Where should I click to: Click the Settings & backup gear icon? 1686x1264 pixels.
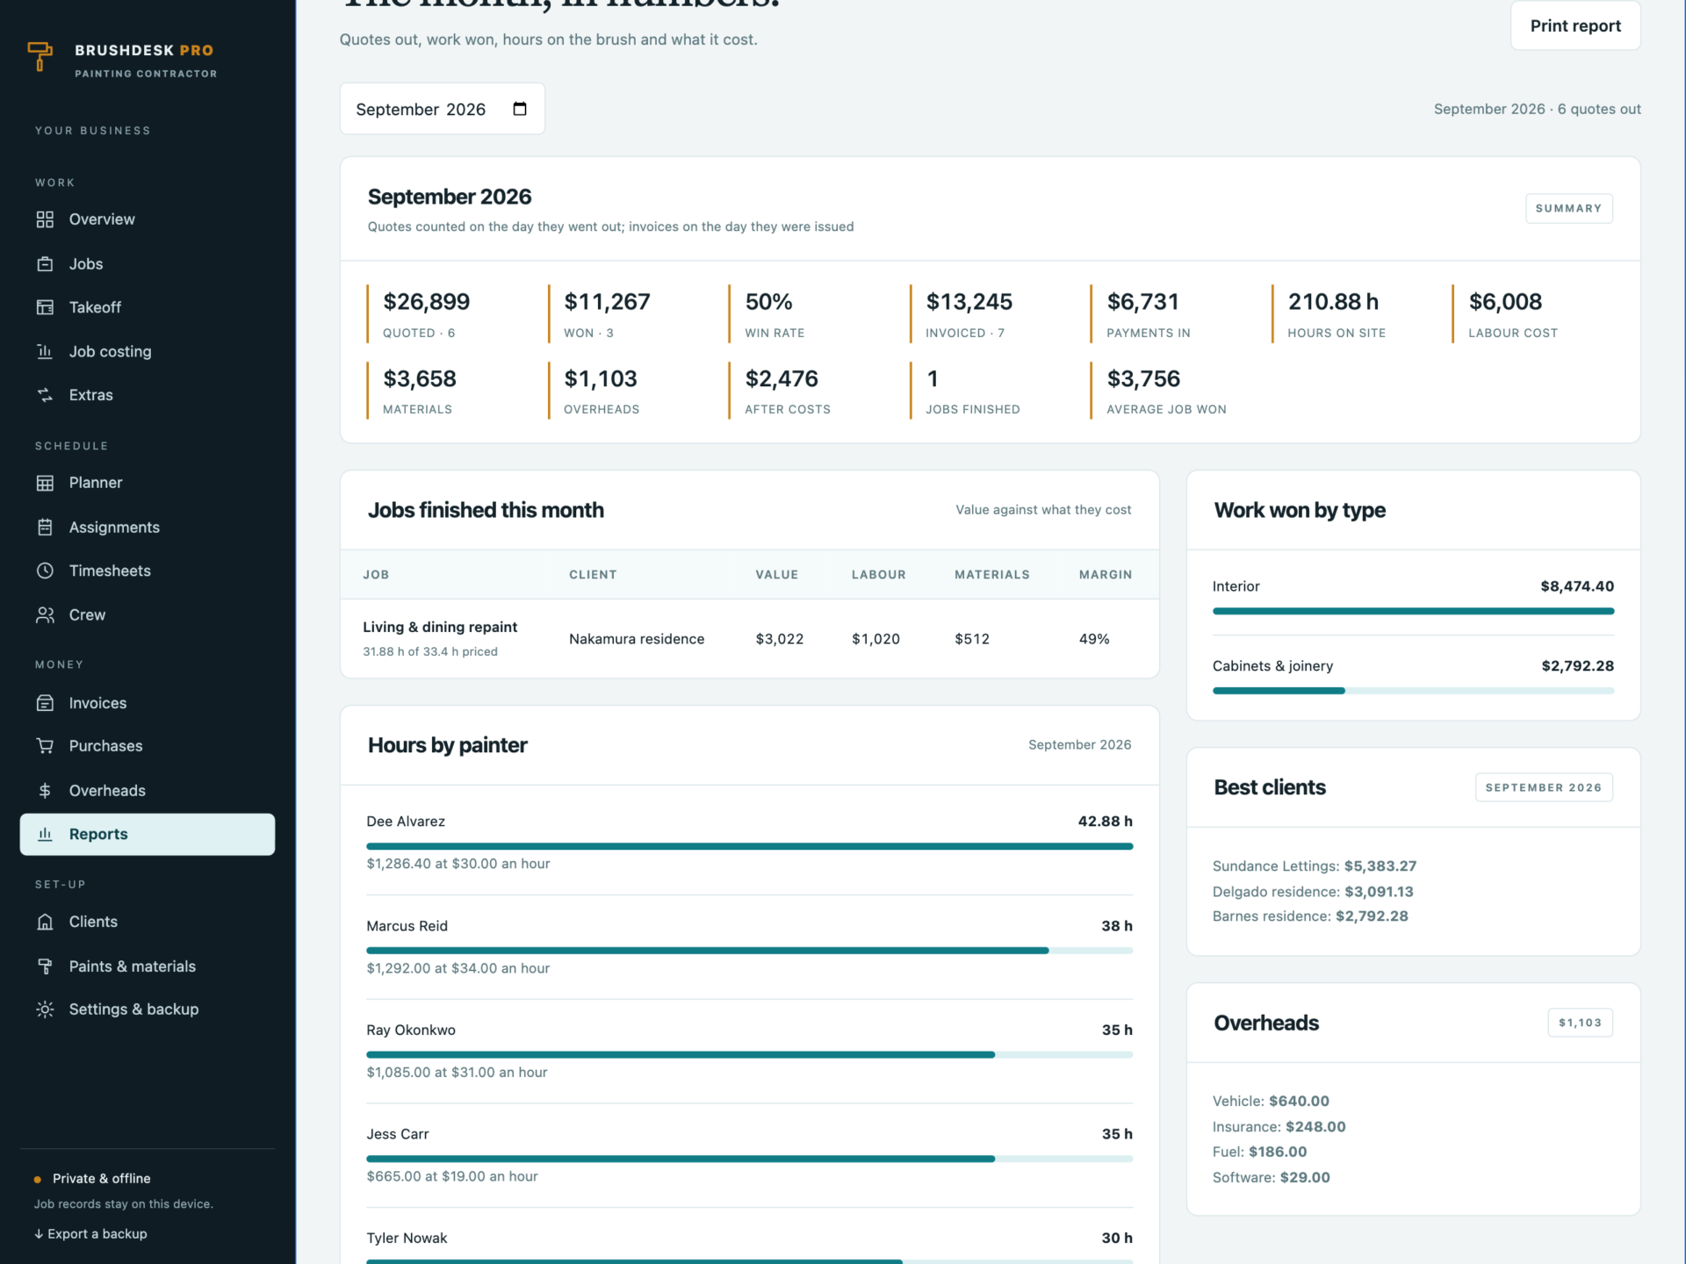pos(45,1009)
